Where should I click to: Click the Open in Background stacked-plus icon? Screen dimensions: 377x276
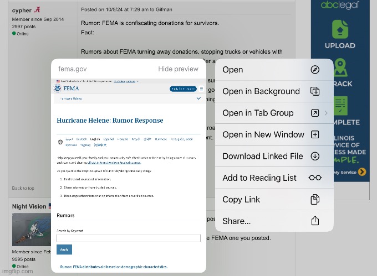click(315, 91)
